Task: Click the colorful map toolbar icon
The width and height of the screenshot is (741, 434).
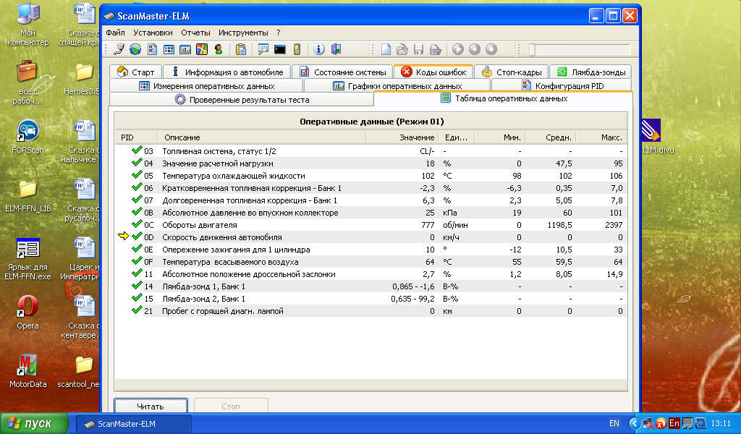Action: click(x=202, y=49)
